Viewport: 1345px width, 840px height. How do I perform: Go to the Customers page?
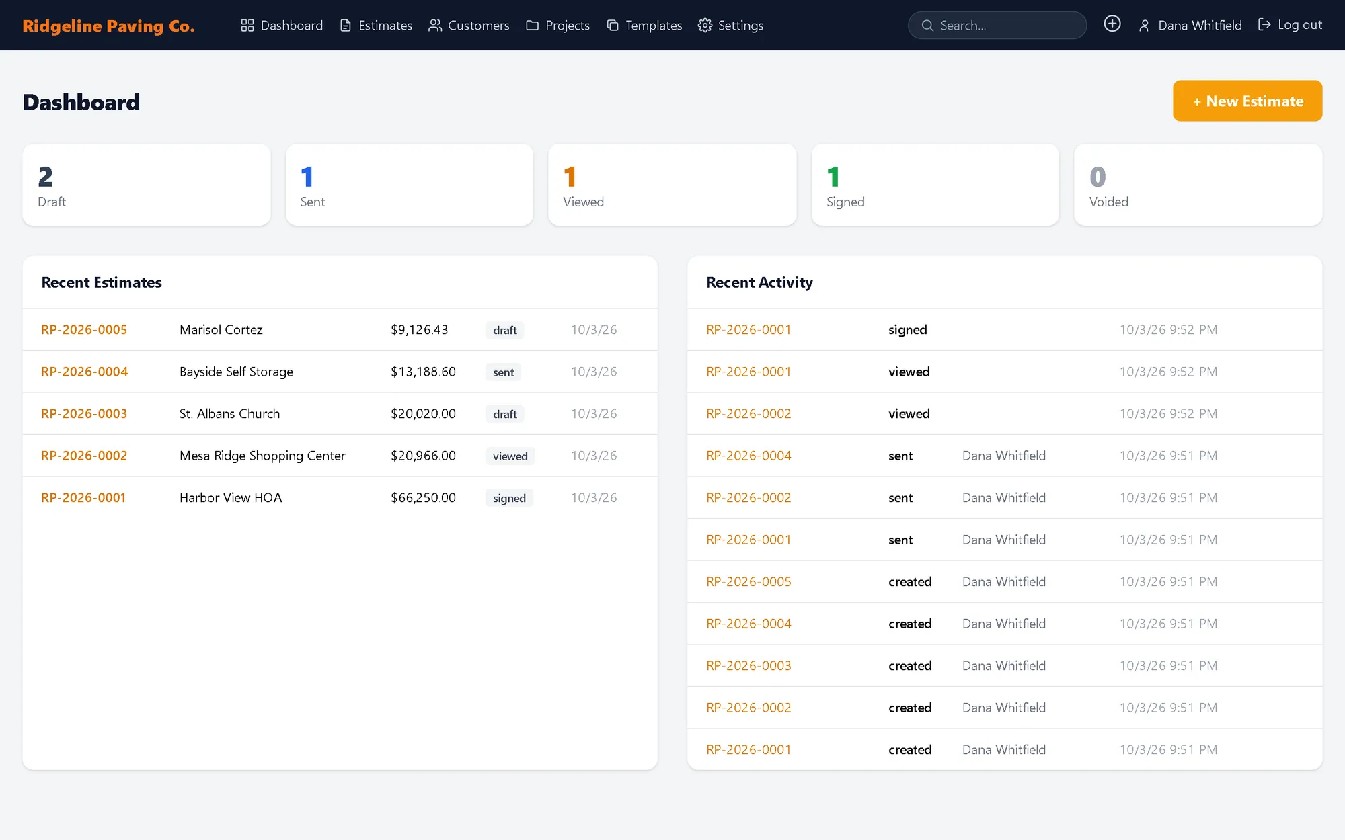(469, 26)
